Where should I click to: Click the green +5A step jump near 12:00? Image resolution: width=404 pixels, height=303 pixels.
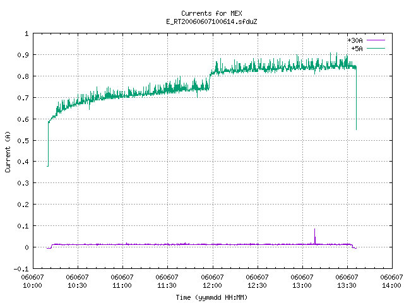[x=210, y=81]
